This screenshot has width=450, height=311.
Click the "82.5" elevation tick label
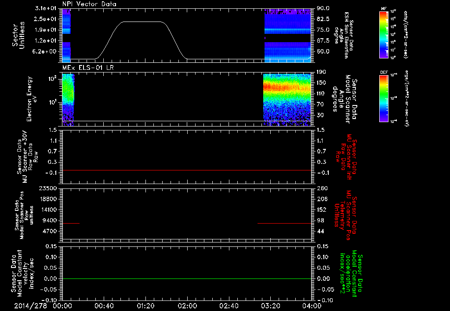click(x=323, y=19)
